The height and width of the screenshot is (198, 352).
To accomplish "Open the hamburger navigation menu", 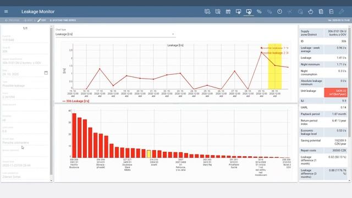I will (x=6, y=12).
